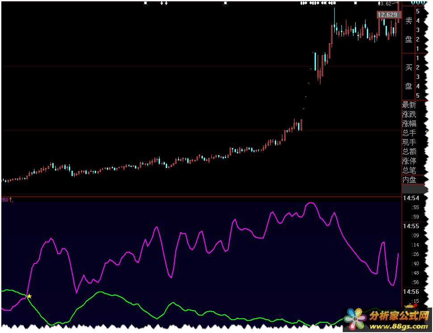Click sell level 4 in 卖盘 section

point(418,21)
